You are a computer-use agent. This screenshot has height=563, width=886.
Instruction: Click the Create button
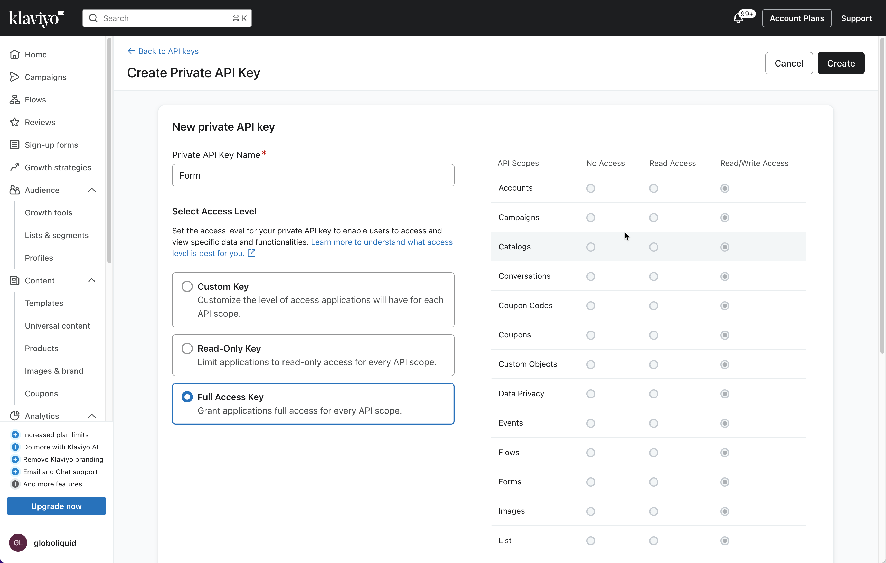(x=840, y=63)
